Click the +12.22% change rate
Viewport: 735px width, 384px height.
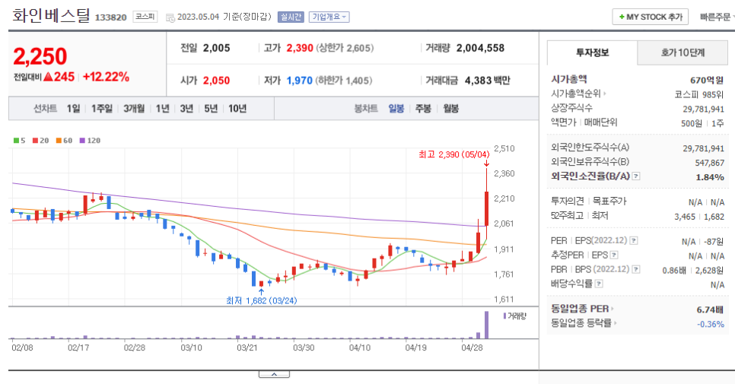point(106,77)
